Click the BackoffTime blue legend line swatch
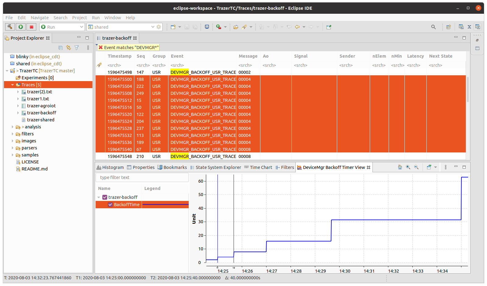 pyautogui.click(x=165, y=205)
